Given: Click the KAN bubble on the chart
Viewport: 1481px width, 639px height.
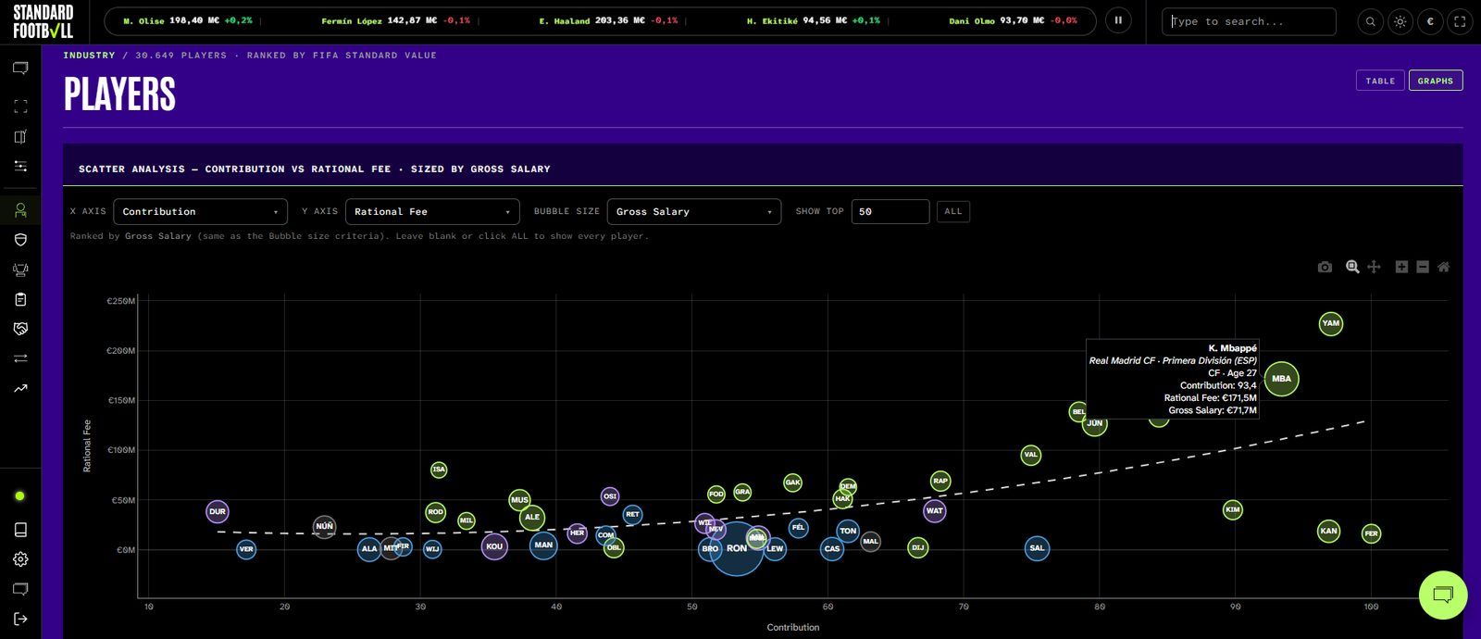Looking at the screenshot, I should 1328,532.
